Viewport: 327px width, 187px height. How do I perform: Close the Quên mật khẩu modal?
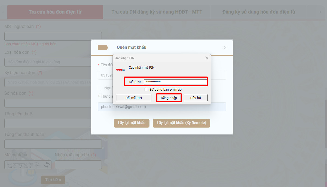point(225,47)
